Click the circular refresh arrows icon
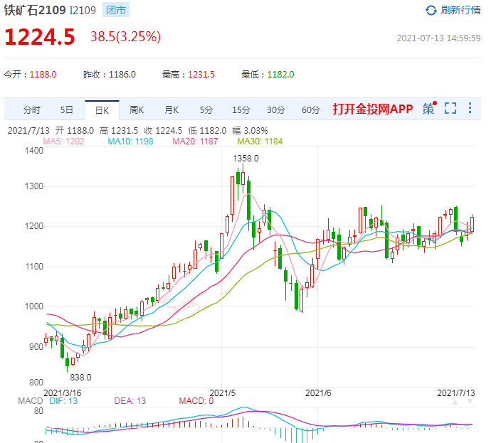 tap(431, 10)
